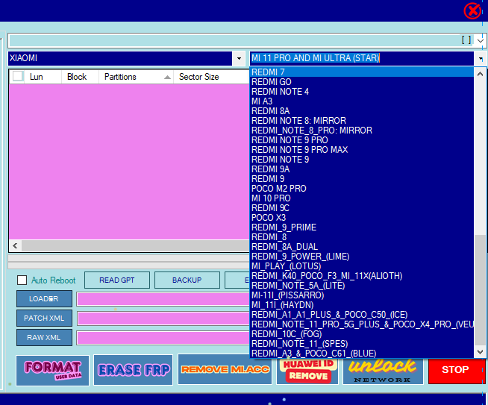Click the ERASE FRP icon button
The image size is (488, 405).
(134, 370)
